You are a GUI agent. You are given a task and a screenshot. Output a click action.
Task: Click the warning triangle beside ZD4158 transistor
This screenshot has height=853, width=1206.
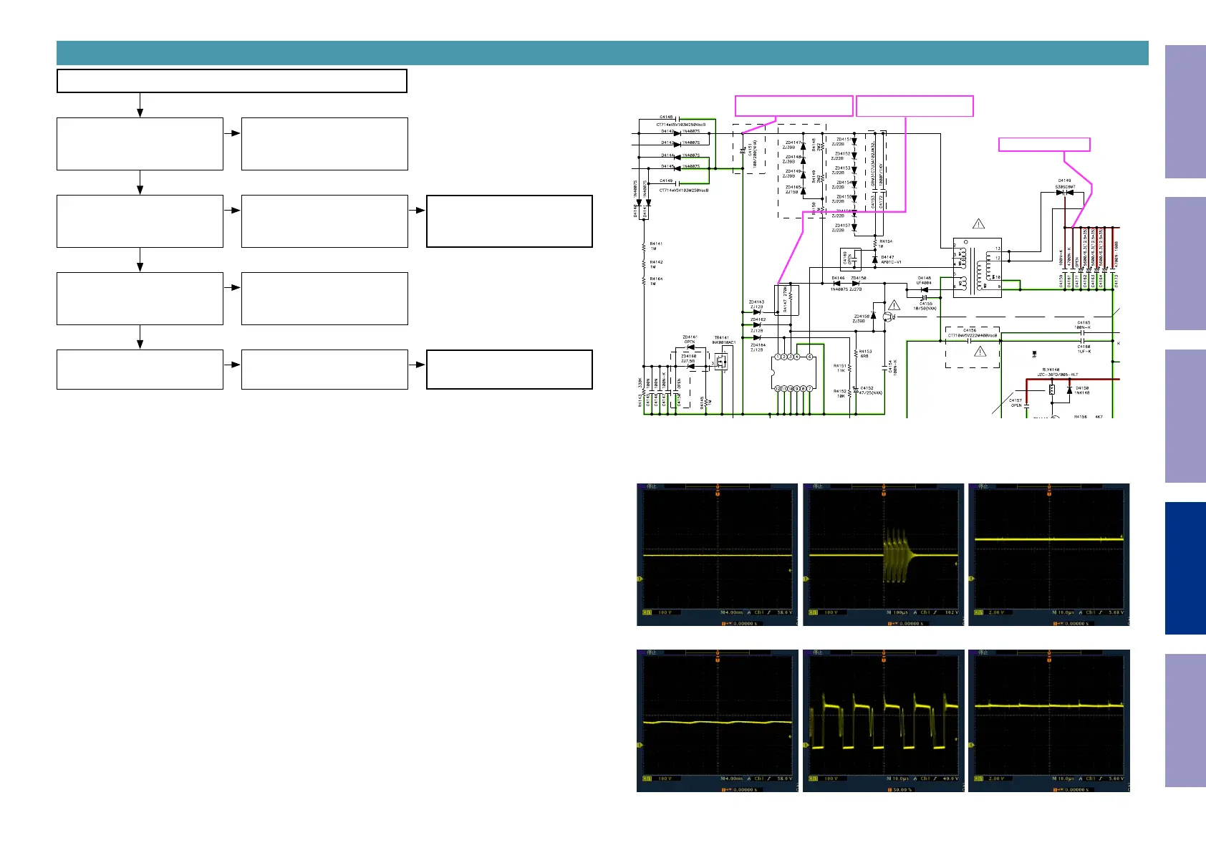click(894, 305)
